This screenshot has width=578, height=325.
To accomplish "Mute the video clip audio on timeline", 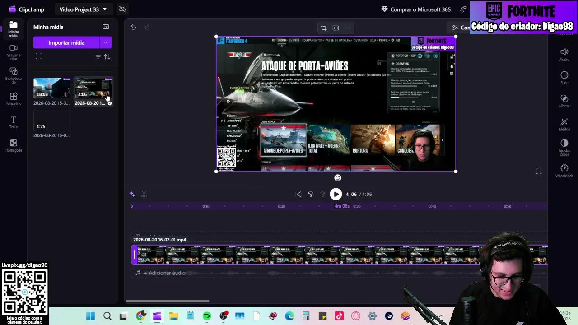I will point(144,255).
